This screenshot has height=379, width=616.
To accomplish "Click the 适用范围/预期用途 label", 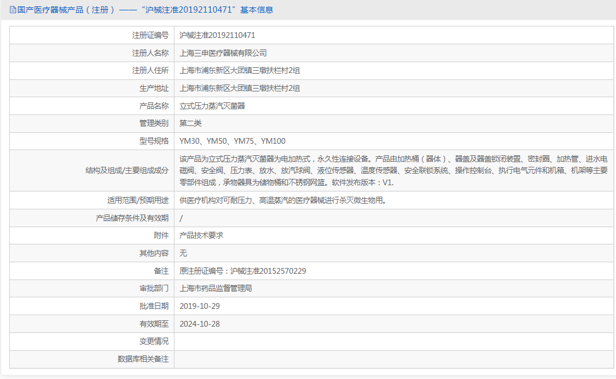I will (138, 201).
